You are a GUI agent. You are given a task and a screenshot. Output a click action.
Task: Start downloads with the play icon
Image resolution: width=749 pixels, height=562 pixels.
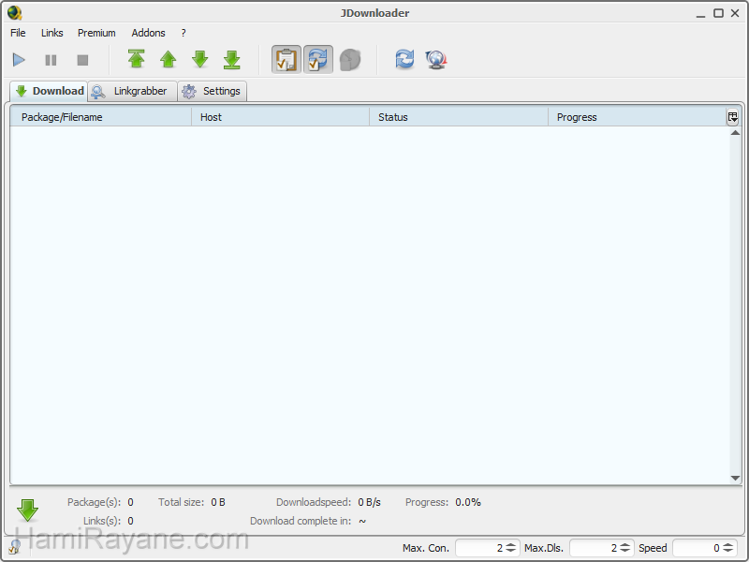tap(19, 60)
